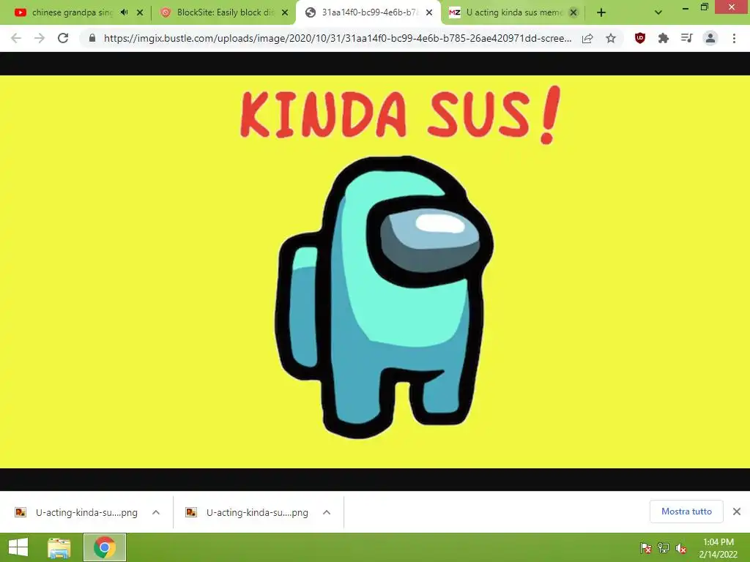
Task: Click Mostra tutto to show all downloads
Action: tap(686, 512)
